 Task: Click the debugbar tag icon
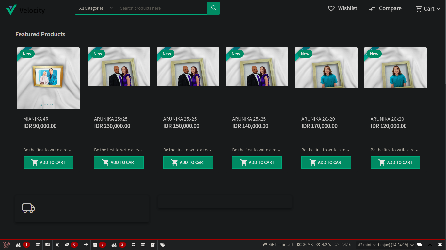[x=163, y=245]
